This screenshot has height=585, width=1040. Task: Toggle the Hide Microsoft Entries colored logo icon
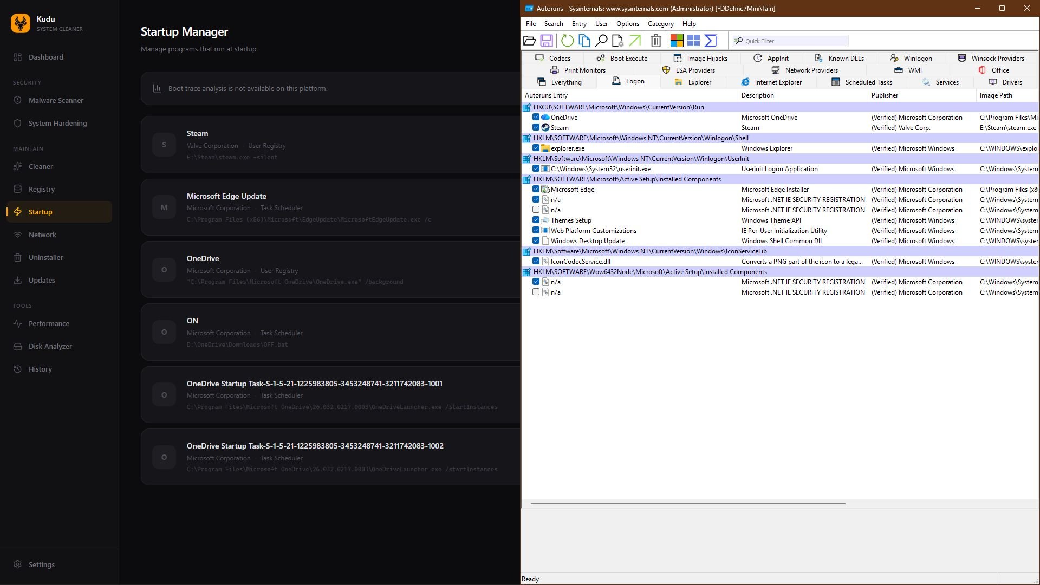click(677, 41)
